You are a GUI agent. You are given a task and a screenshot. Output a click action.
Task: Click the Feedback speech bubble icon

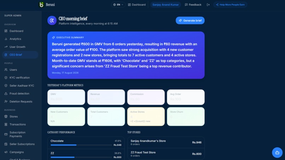click(186, 5)
